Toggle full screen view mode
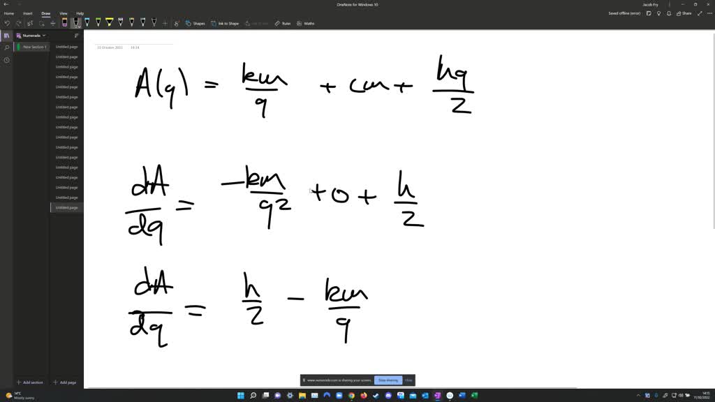715x402 pixels. [701, 13]
